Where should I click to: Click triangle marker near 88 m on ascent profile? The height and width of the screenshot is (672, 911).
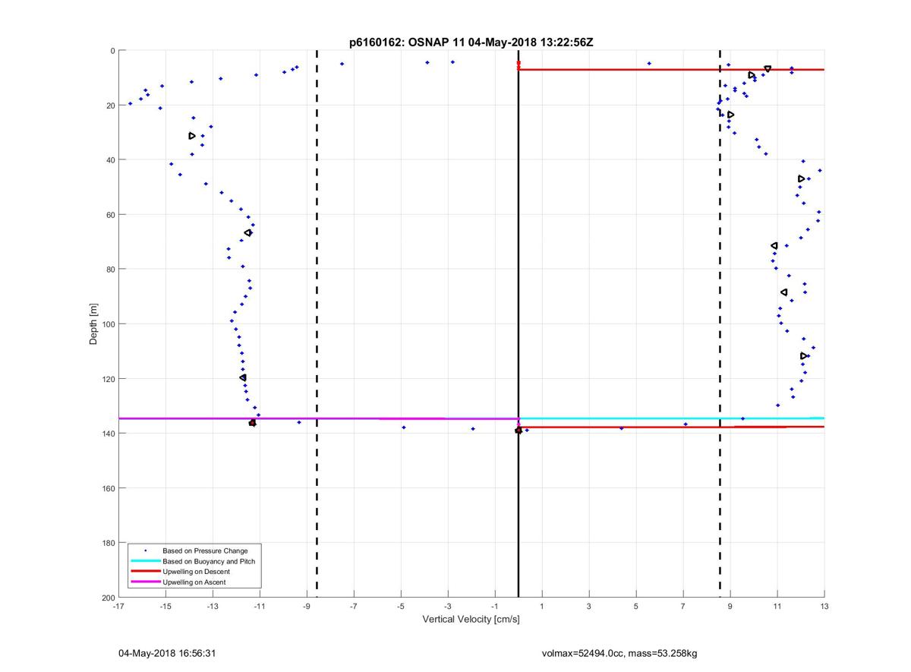tap(784, 292)
